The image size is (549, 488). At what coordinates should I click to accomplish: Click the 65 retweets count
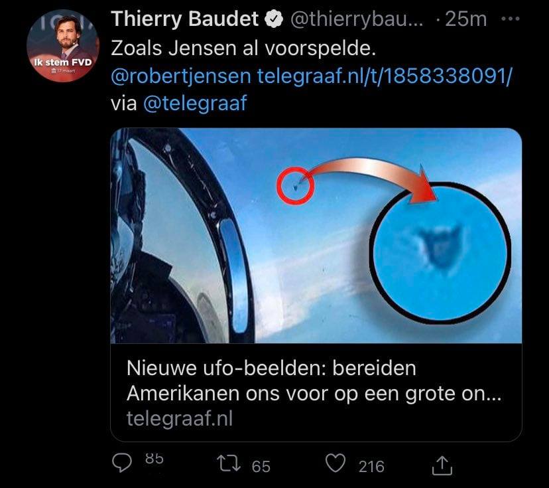(x=261, y=467)
